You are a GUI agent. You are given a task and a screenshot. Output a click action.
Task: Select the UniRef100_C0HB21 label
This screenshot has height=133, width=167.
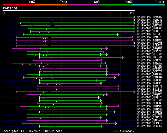(150, 118)
